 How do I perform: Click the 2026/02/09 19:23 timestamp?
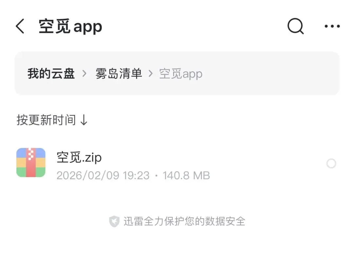(x=103, y=175)
